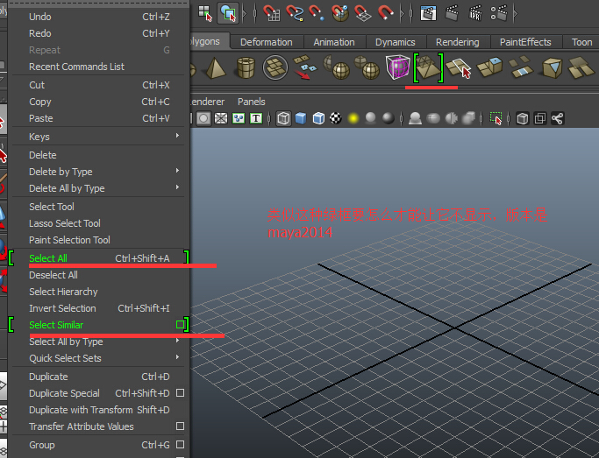Open Transfer Attribute Values option box
The height and width of the screenshot is (458, 599).
click(x=181, y=426)
